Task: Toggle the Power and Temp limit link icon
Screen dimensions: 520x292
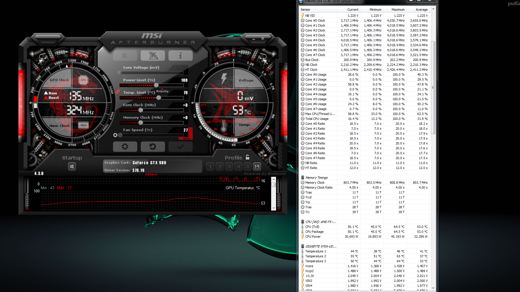Action: tap(117, 92)
